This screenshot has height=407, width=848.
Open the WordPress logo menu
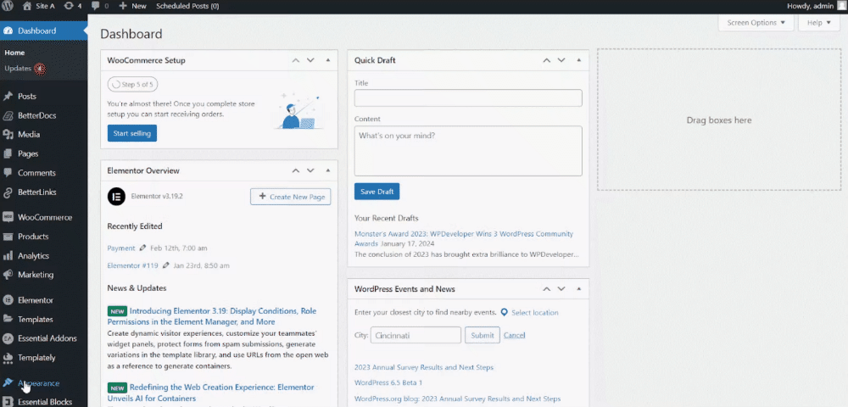click(x=8, y=6)
